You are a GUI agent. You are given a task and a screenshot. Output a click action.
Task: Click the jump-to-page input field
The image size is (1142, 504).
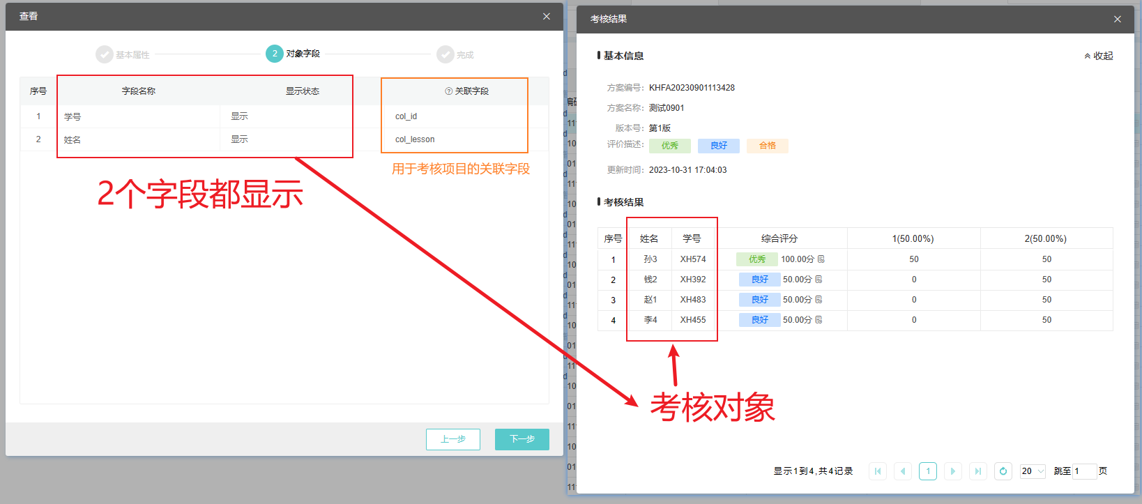1084,471
